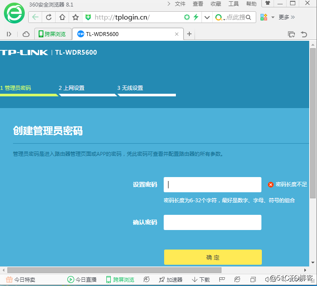The height and width of the screenshot is (286, 317).
Task: Open 今日直播 in status bar
Action: point(82,280)
